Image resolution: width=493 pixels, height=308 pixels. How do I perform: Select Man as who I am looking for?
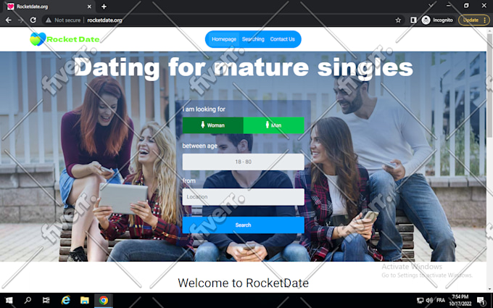point(274,125)
